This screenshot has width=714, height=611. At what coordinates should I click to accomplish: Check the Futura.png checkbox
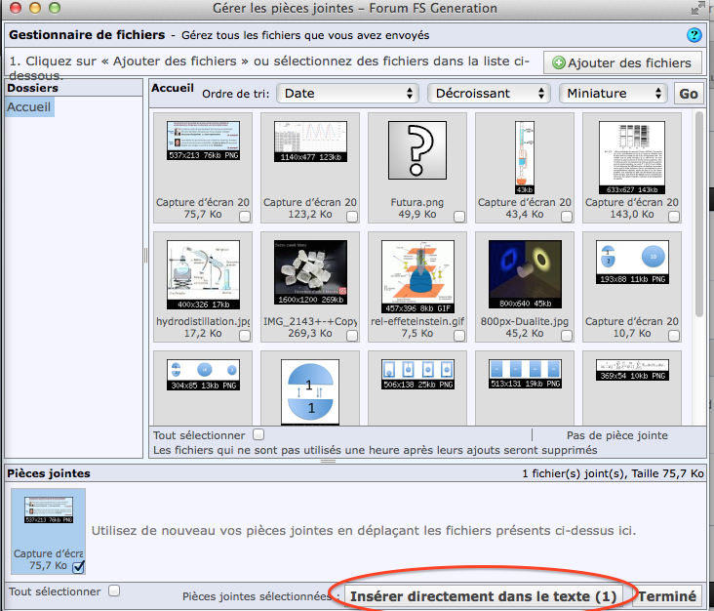pyautogui.click(x=459, y=217)
